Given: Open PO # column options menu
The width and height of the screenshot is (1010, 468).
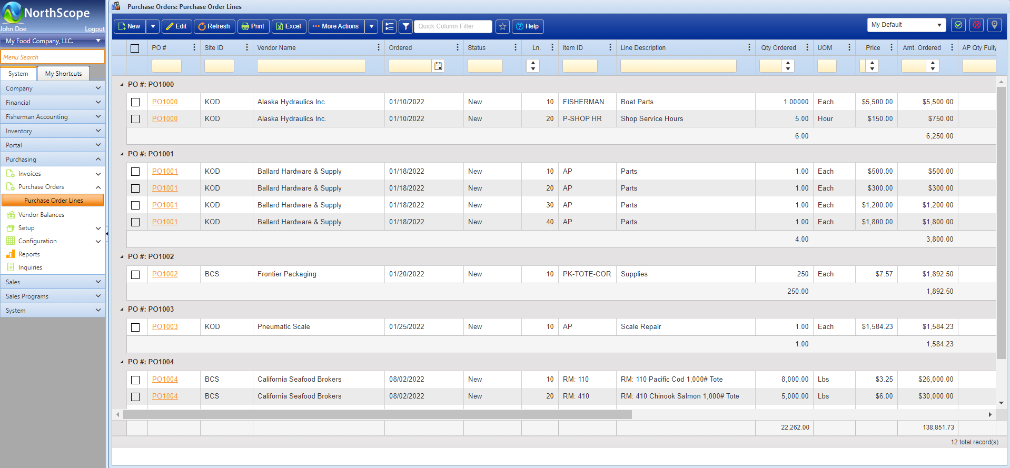Looking at the screenshot, I should pyautogui.click(x=194, y=47).
